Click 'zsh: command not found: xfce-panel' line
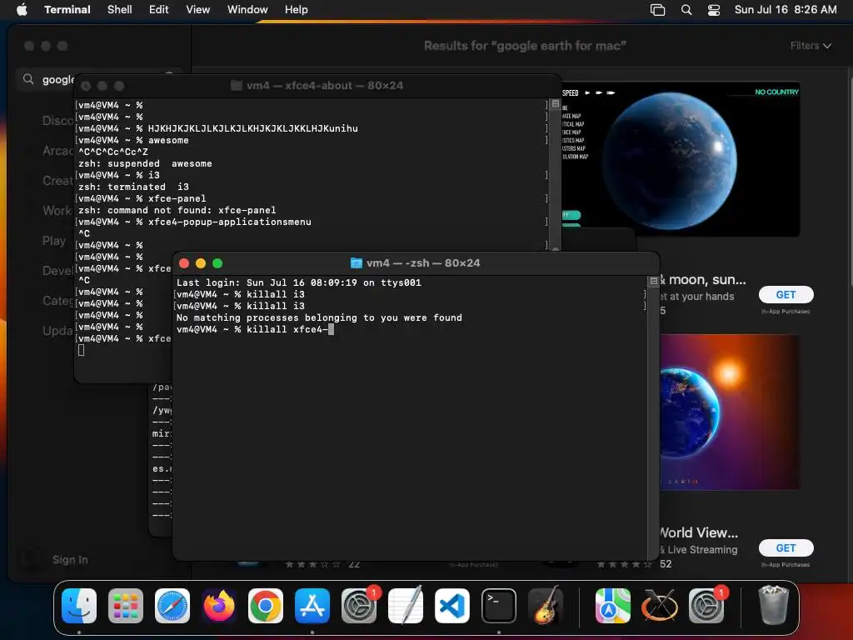Screen dimensions: 853x640 click(x=177, y=210)
